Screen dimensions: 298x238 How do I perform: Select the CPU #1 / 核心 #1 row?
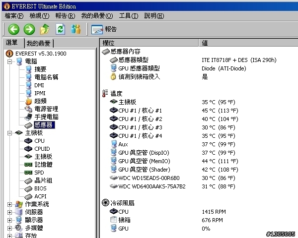click(x=174, y=111)
